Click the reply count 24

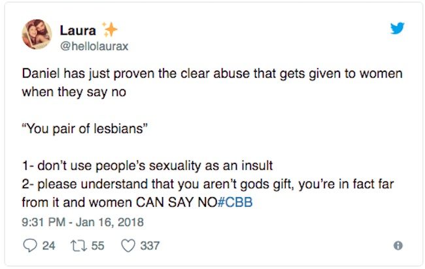point(46,246)
